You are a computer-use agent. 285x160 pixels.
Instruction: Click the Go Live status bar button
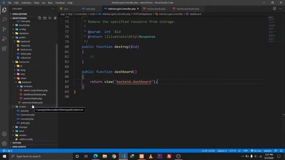click(x=256, y=151)
